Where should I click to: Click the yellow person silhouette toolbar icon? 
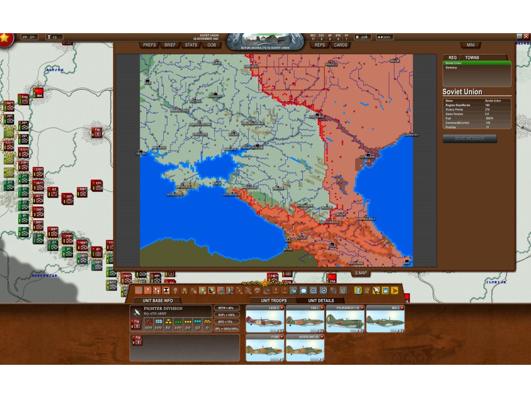[x=358, y=290]
